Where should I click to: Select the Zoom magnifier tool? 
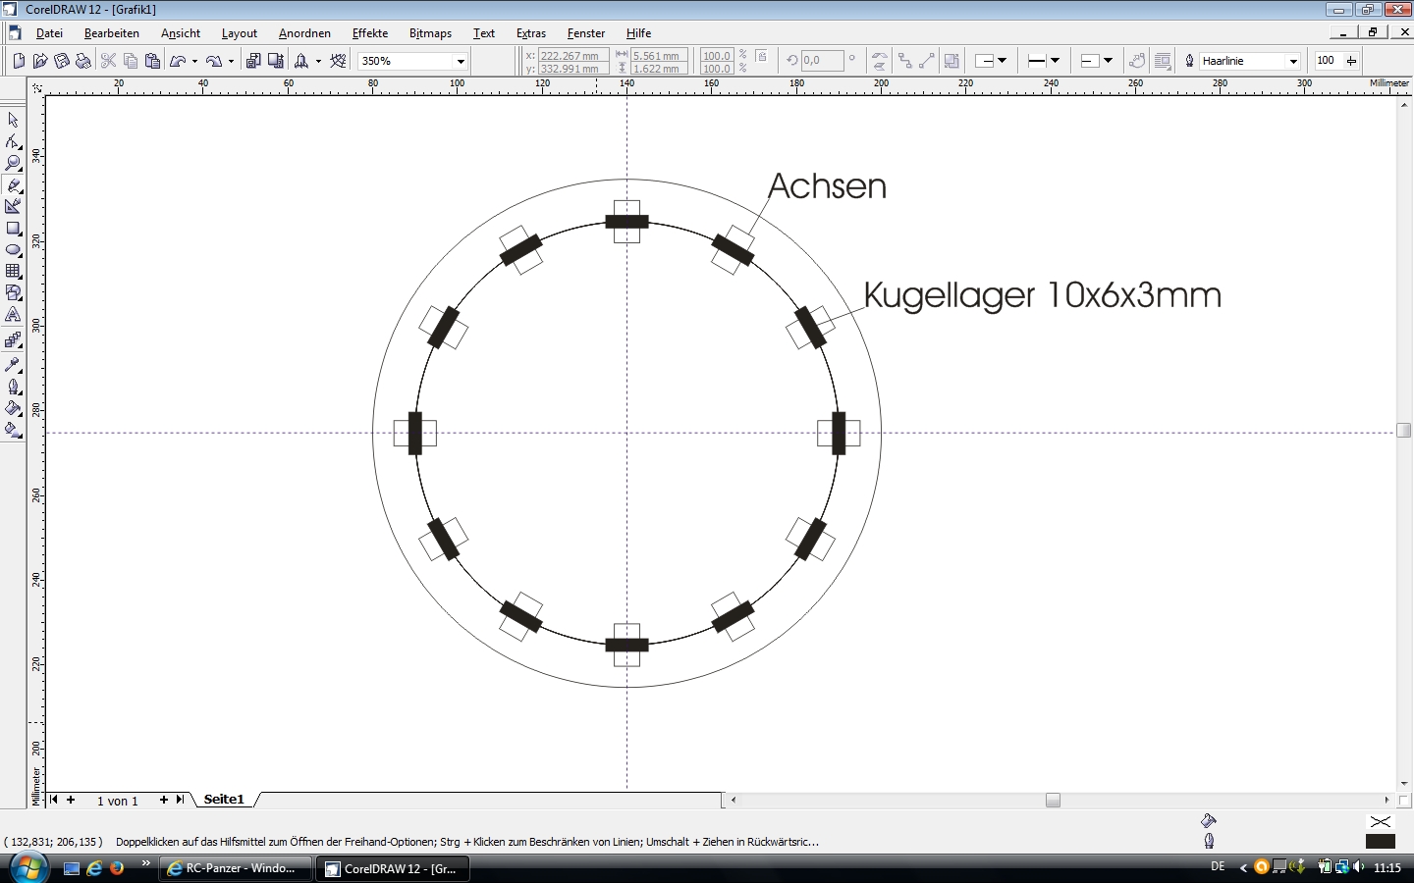click(13, 163)
